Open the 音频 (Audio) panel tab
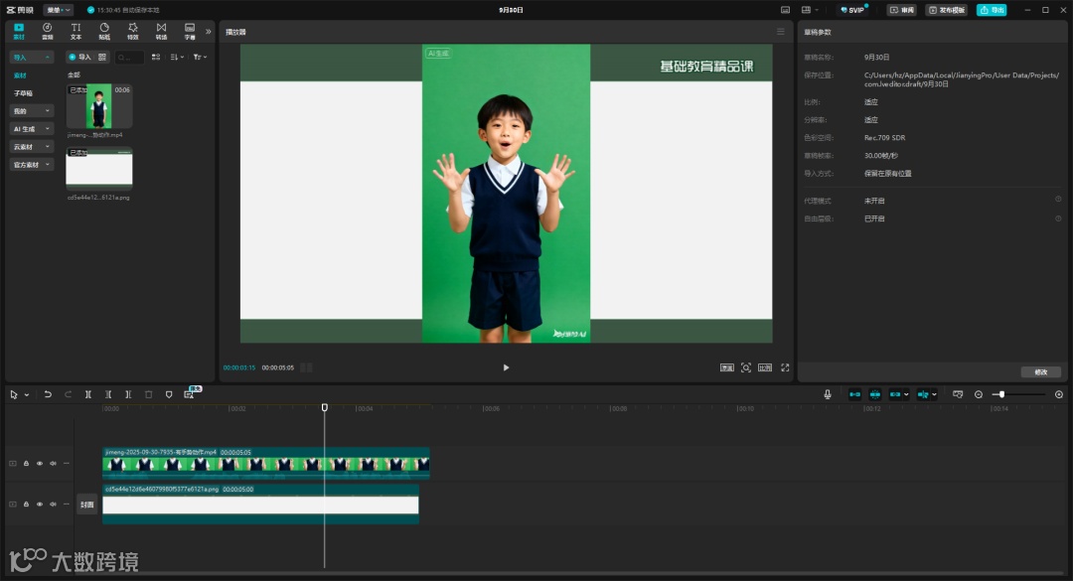Image resolution: width=1073 pixels, height=581 pixels. 47,31
